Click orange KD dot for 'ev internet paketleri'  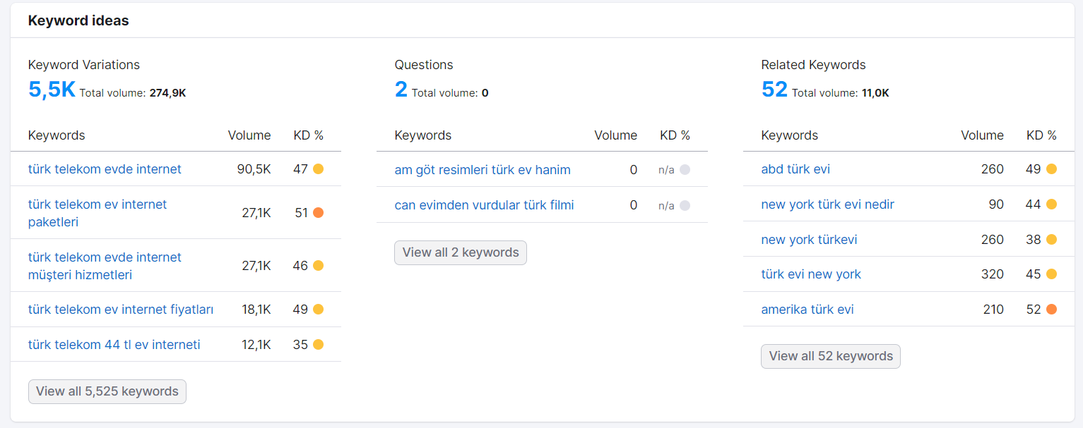318,213
